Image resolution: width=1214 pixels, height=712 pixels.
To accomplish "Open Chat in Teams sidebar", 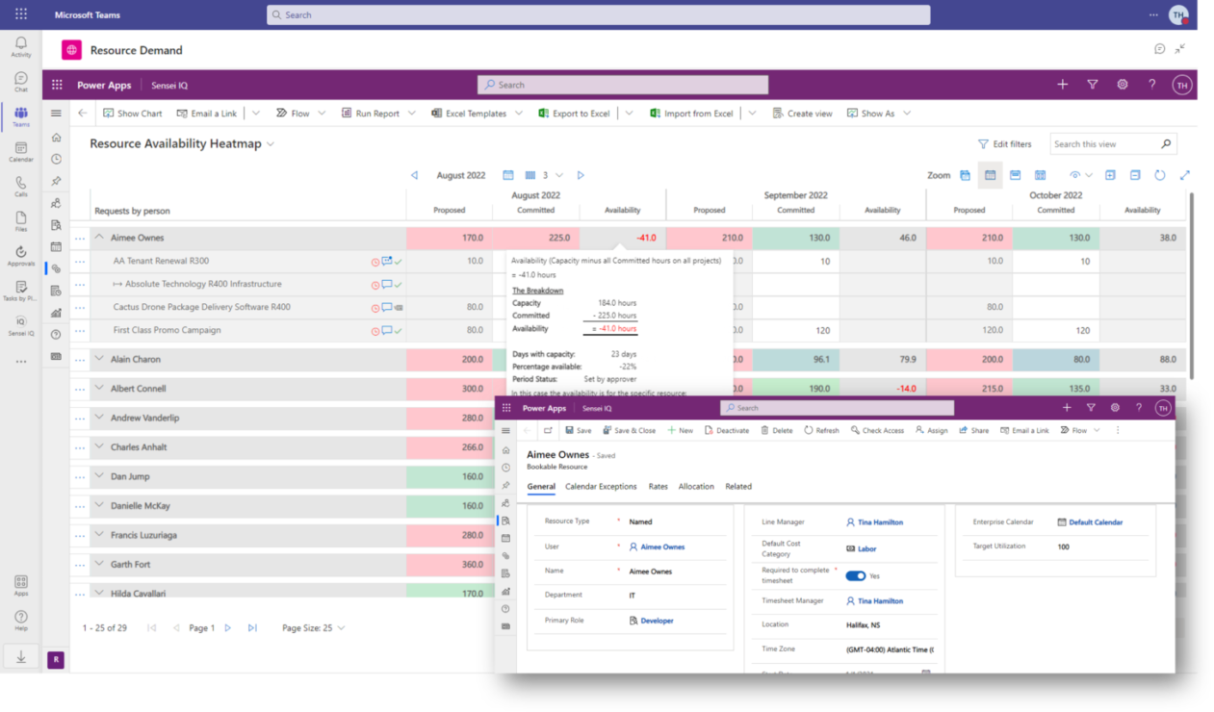I will tap(20, 83).
